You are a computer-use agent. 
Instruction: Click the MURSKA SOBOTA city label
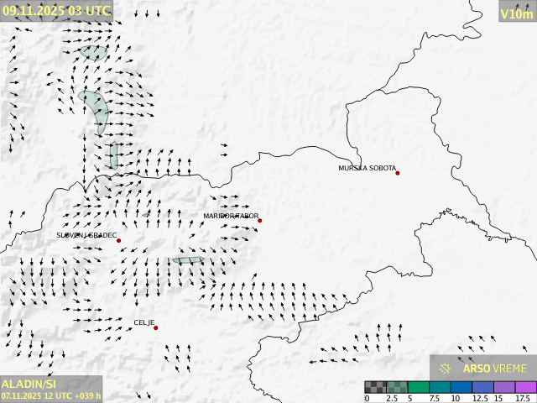pyautogui.click(x=368, y=169)
